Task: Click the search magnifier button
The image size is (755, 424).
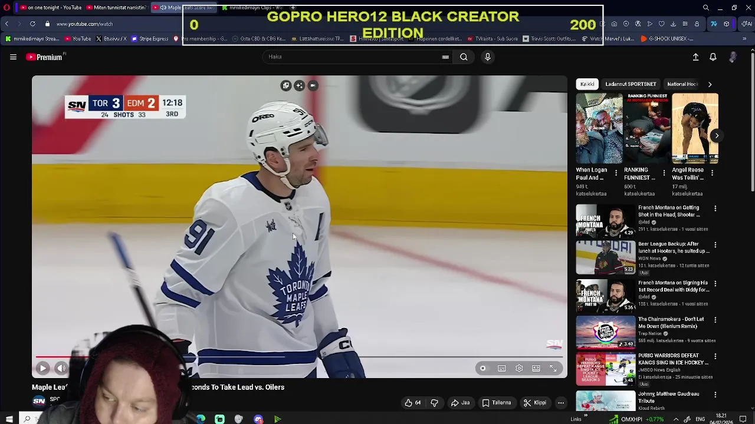Action: (464, 57)
